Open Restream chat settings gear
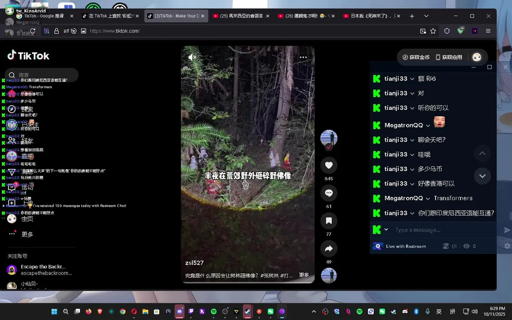 pyautogui.click(x=507, y=246)
